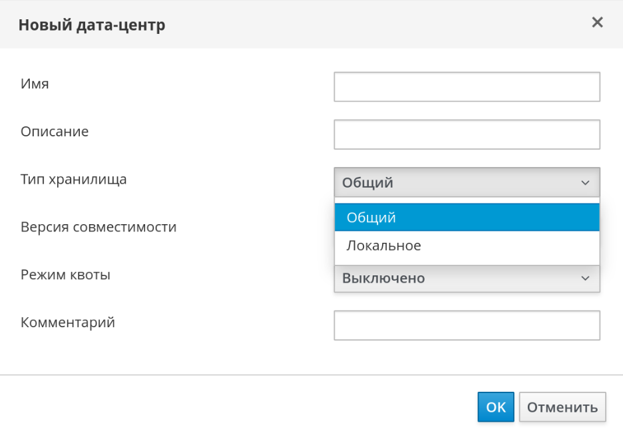Click the chevron arrow in Тип хранилища combo box
Image resolution: width=623 pixels, height=439 pixels.
tap(585, 183)
